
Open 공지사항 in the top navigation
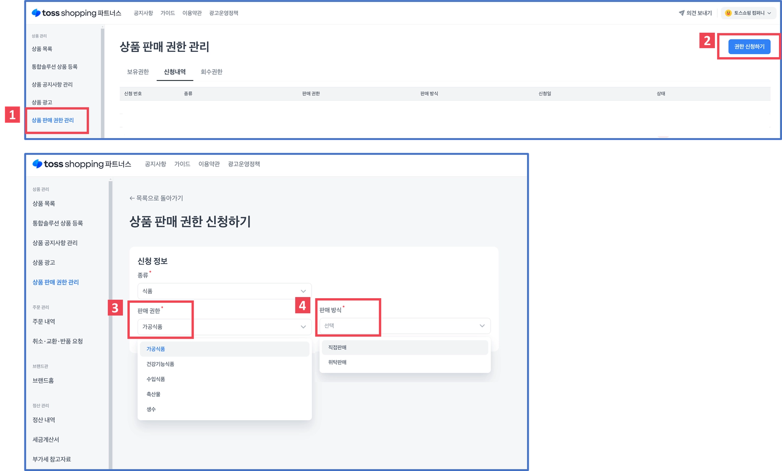pyautogui.click(x=143, y=13)
